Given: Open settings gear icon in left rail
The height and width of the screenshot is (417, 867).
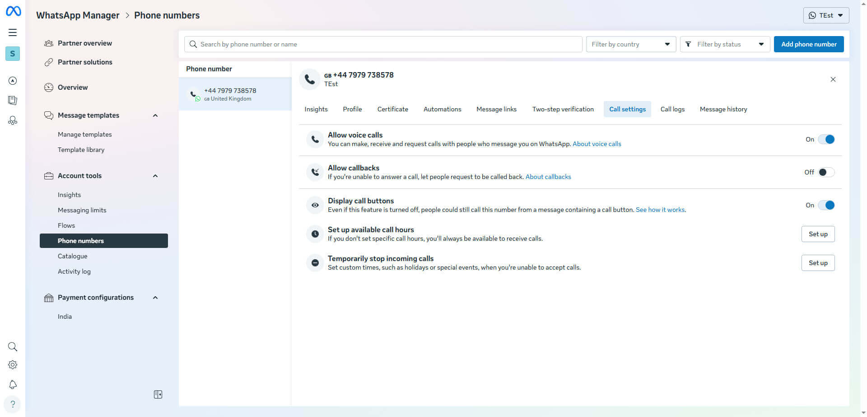Looking at the screenshot, I should pyautogui.click(x=13, y=365).
